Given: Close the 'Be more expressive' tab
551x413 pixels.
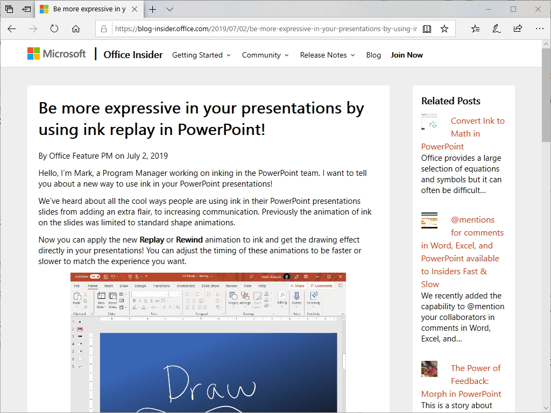Looking at the screenshot, I should coord(135,10).
